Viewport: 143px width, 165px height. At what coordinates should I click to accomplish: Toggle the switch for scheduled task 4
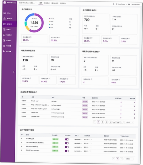coord(67,151)
